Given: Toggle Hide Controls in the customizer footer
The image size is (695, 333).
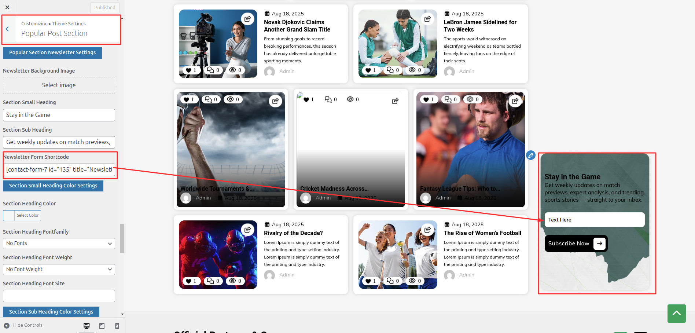Looking at the screenshot, I should 23,325.
